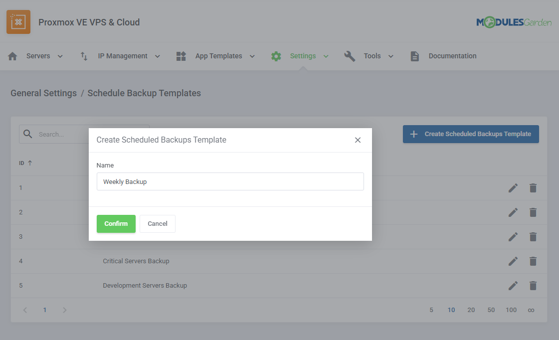The height and width of the screenshot is (340, 559).
Task: Expand the Tools dropdown chevron
Action: click(x=391, y=56)
